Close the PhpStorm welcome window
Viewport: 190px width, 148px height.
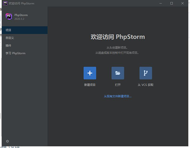[182, 3]
